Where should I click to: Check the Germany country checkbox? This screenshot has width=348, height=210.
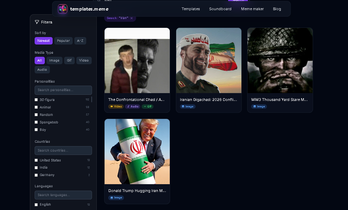(36, 175)
